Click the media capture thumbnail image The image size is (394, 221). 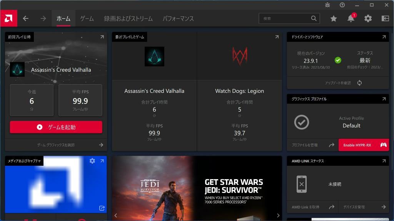tap(56, 185)
